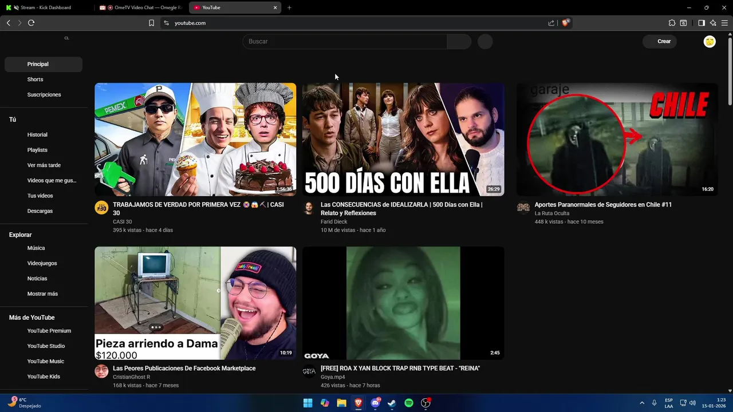Open Steam from the taskbar
This screenshot has height=412, width=733.
coord(392,403)
